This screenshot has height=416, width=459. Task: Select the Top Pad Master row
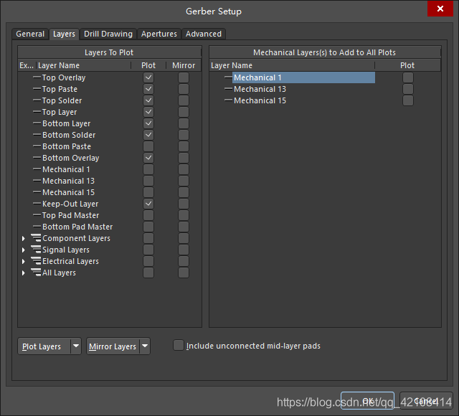[110, 215]
